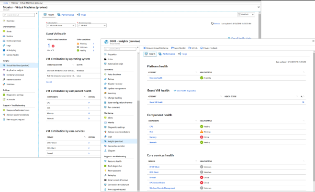Open the Resource health link under Platform health

156,78
